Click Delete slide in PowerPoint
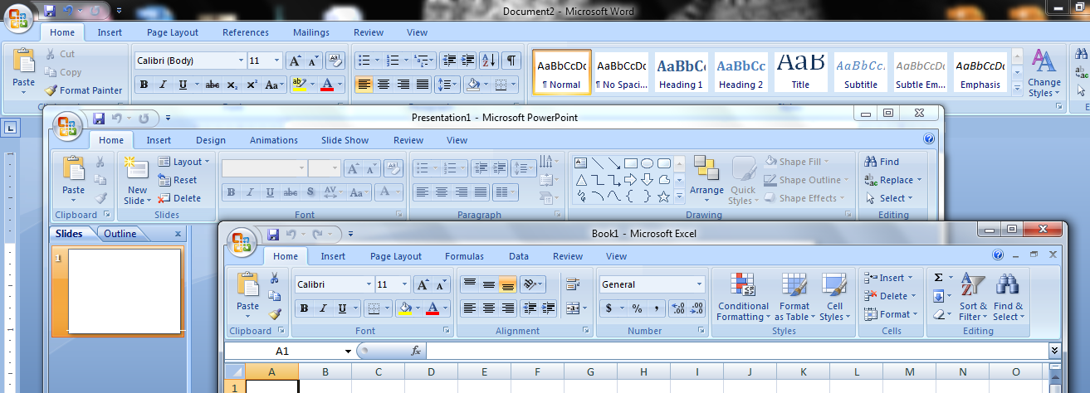The height and width of the screenshot is (393, 1090). pos(179,198)
